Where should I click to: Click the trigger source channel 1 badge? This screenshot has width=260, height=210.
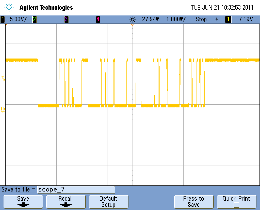(228, 19)
